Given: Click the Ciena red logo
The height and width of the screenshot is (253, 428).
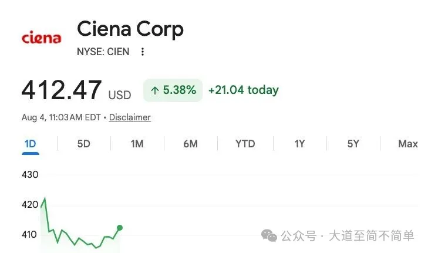Looking at the screenshot, I should pos(42,38).
